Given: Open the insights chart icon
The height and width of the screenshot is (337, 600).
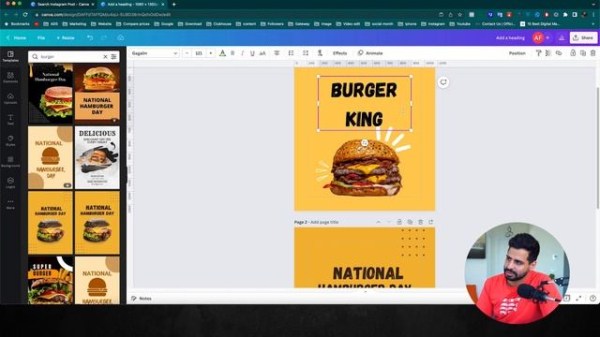Looking at the screenshot, I should pos(562,37).
